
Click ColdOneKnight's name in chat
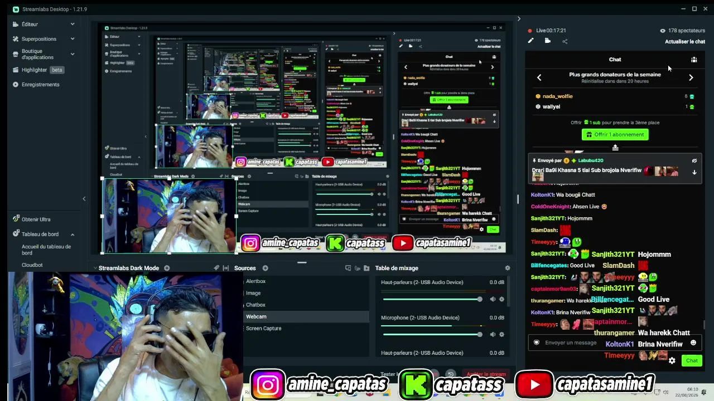(551, 207)
